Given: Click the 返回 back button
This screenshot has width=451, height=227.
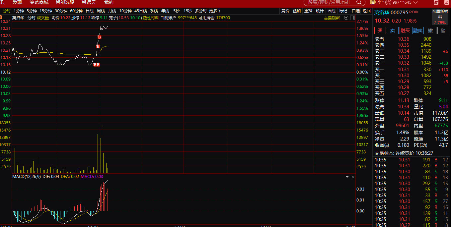Looking at the screenshot, I should click(366, 11).
